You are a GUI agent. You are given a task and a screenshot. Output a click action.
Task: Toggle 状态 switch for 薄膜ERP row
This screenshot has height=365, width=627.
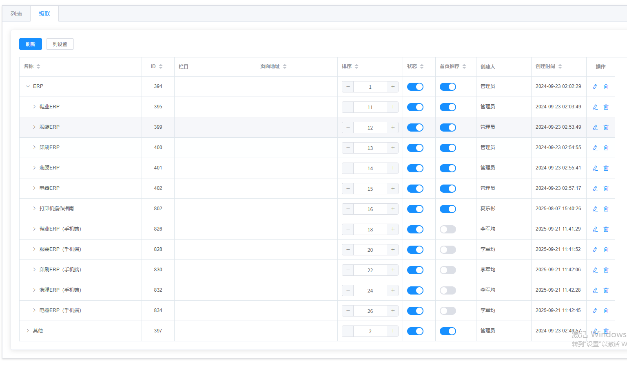(415, 168)
